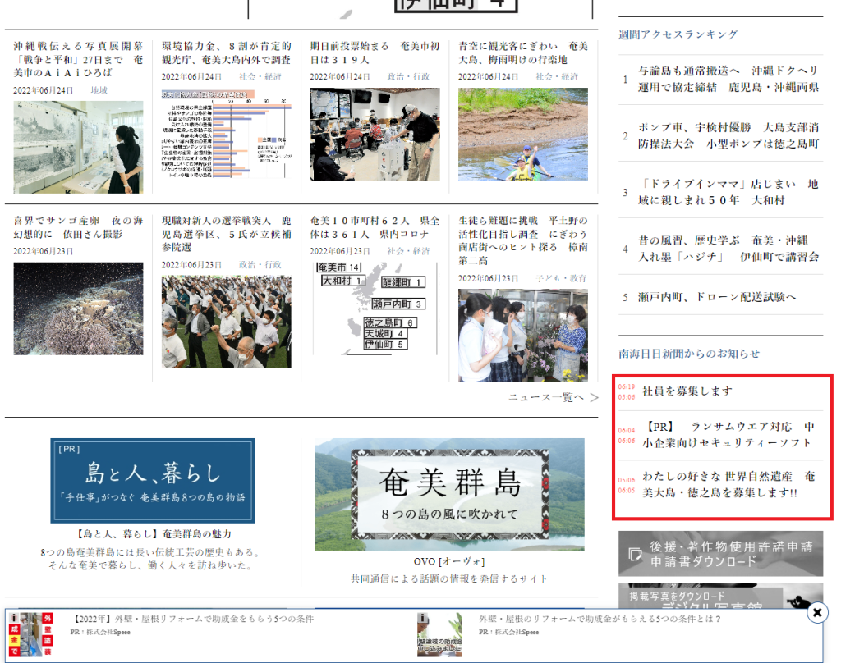Click the blue 島と人、暮らし PR banner
841x663 pixels.
[x=153, y=481]
